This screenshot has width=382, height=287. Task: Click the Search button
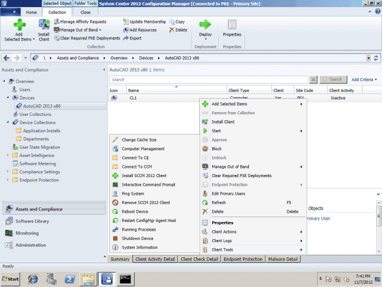[x=333, y=80]
